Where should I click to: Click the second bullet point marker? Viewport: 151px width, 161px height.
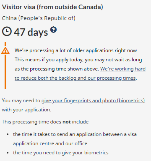8,153
